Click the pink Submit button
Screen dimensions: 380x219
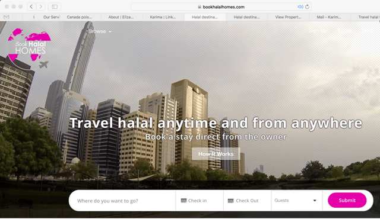(347, 200)
